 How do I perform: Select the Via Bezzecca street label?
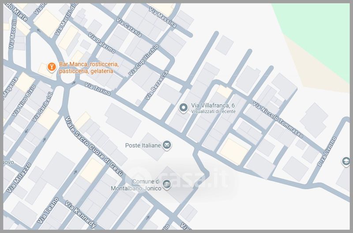(156, 85)
